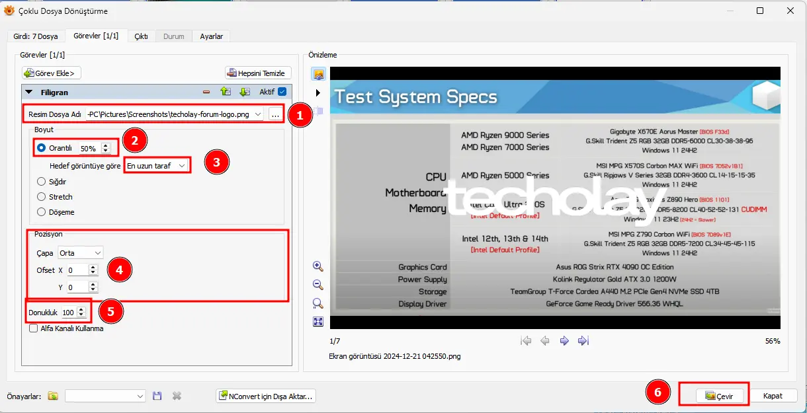807x413 pixels.
Task: Jump to the first preview image
Action: click(x=527, y=341)
